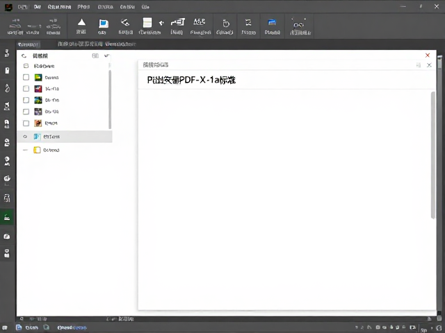Close the dialog with the red X
The image size is (445, 333).
pos(428,55)
